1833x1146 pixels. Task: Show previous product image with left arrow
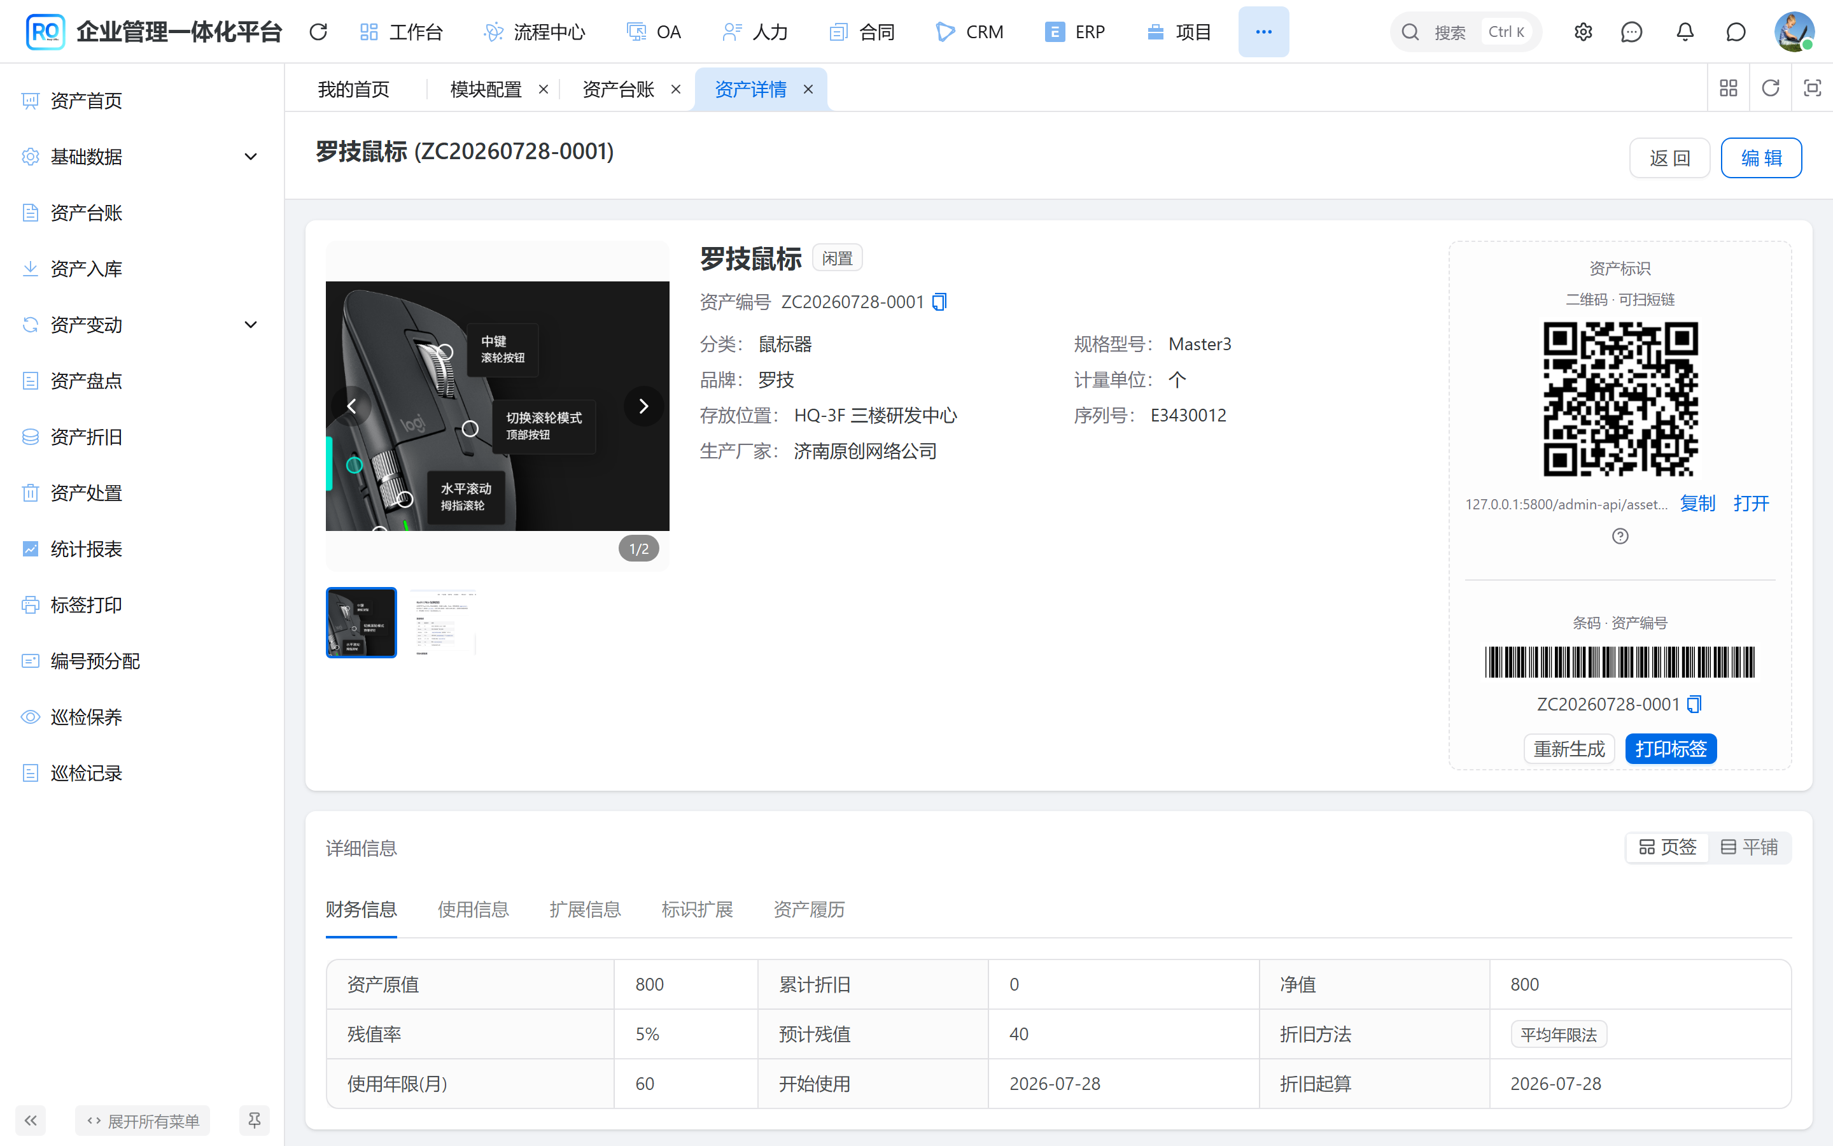[351, 406]
